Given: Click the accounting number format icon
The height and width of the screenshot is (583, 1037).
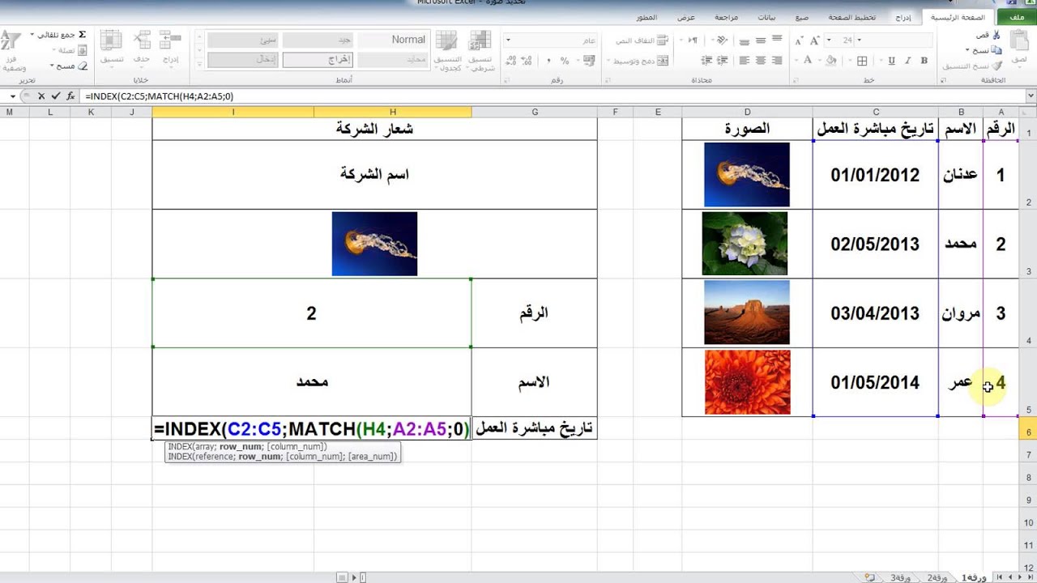Looking at the screenshot, I should tap(589, 61).
